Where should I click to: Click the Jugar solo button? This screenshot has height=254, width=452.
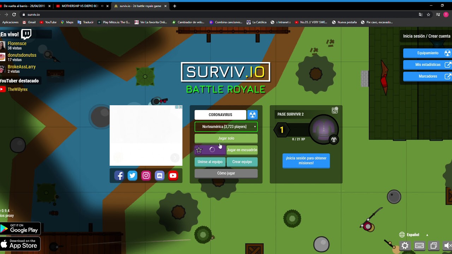pyautogui.click(x=226, y=138)
